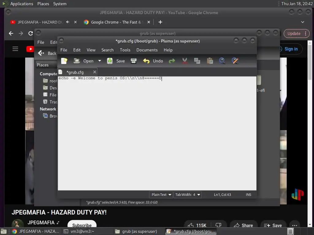Open File menu in grub file manager
The image size is (314, 235).
tap(41, 42)
